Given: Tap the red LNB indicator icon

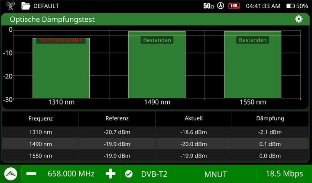Looking at the screenshot, I should pos(234,6).
